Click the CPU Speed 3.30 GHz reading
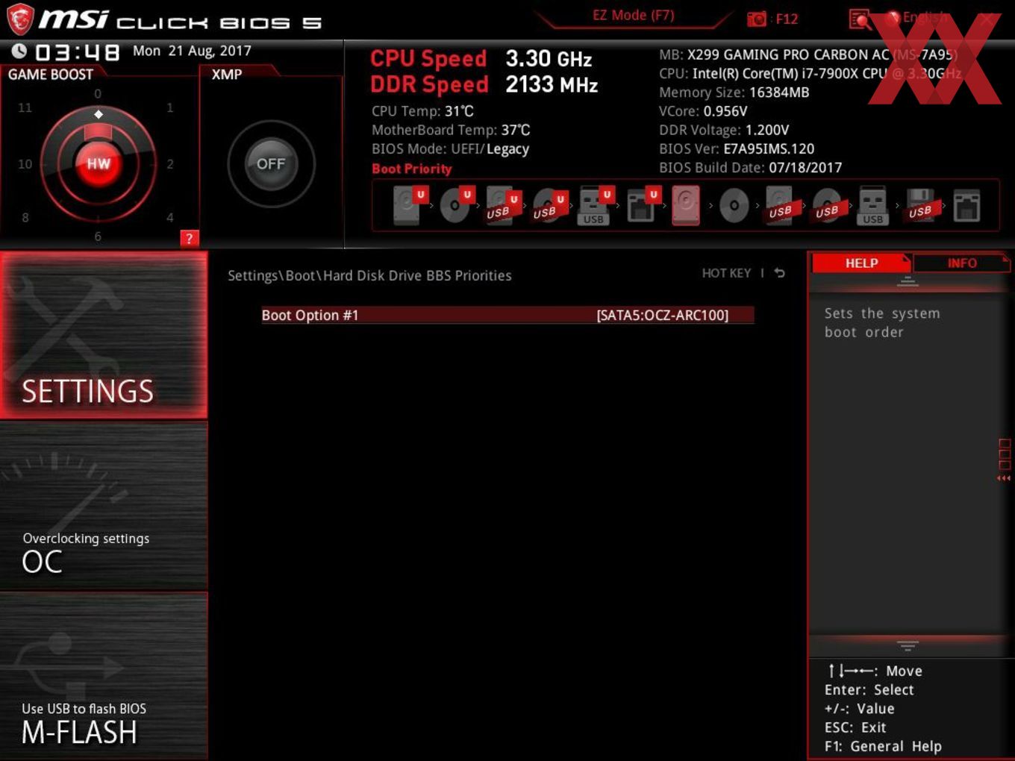 [x=481, y=58]
